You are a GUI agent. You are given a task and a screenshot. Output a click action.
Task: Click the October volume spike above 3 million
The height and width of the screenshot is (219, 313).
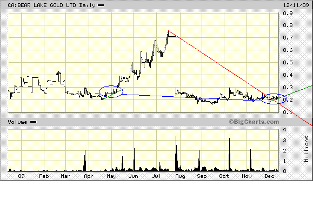pos(229,155)
